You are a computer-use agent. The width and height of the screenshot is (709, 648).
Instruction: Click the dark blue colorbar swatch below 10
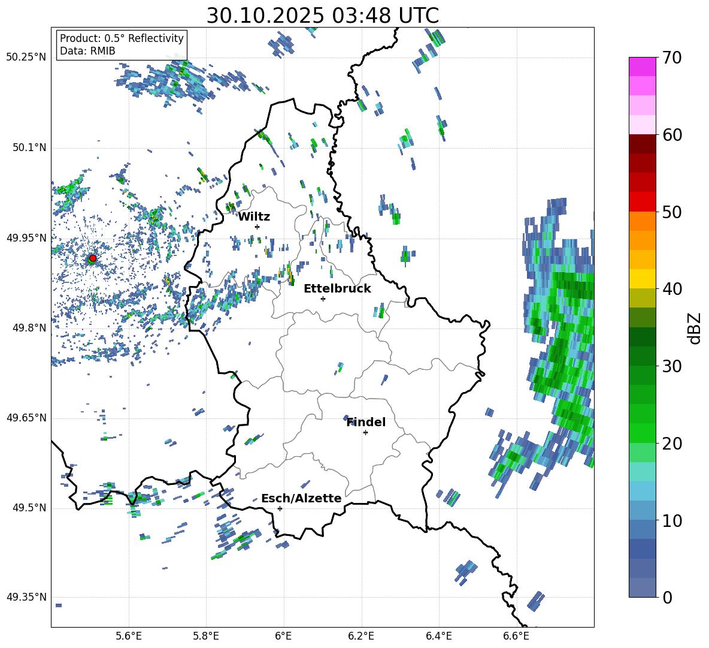(x=642, y=548)
